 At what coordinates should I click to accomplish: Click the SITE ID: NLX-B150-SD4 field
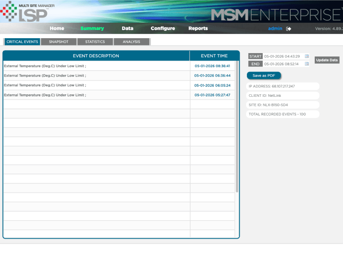point(283,105)
